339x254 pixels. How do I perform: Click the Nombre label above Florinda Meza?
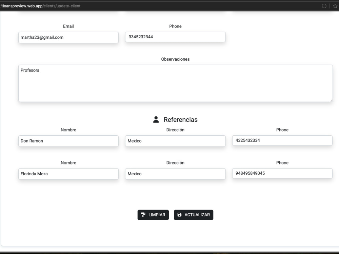pyautogui.click(x=68, y=163)
